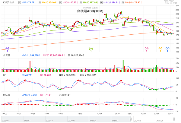
Task: Click the tallest green volume bar near 01/20
Action: (x=123, y=66)
